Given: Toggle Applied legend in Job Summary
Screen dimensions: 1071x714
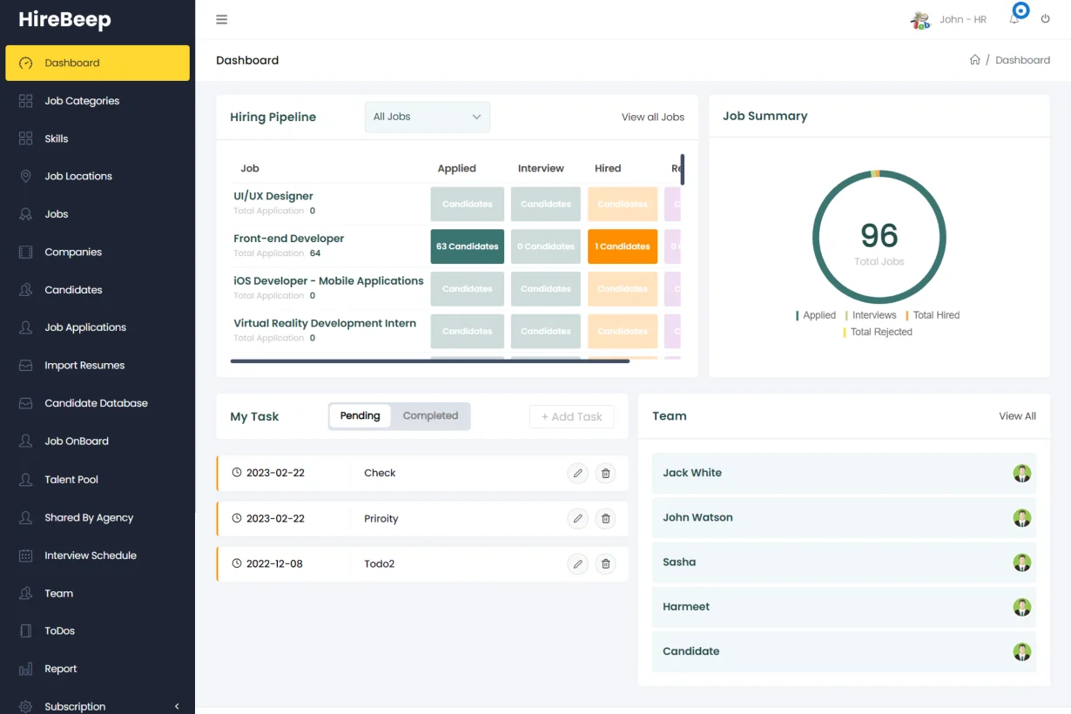Looking at the screenshot, I should [817, 315].
